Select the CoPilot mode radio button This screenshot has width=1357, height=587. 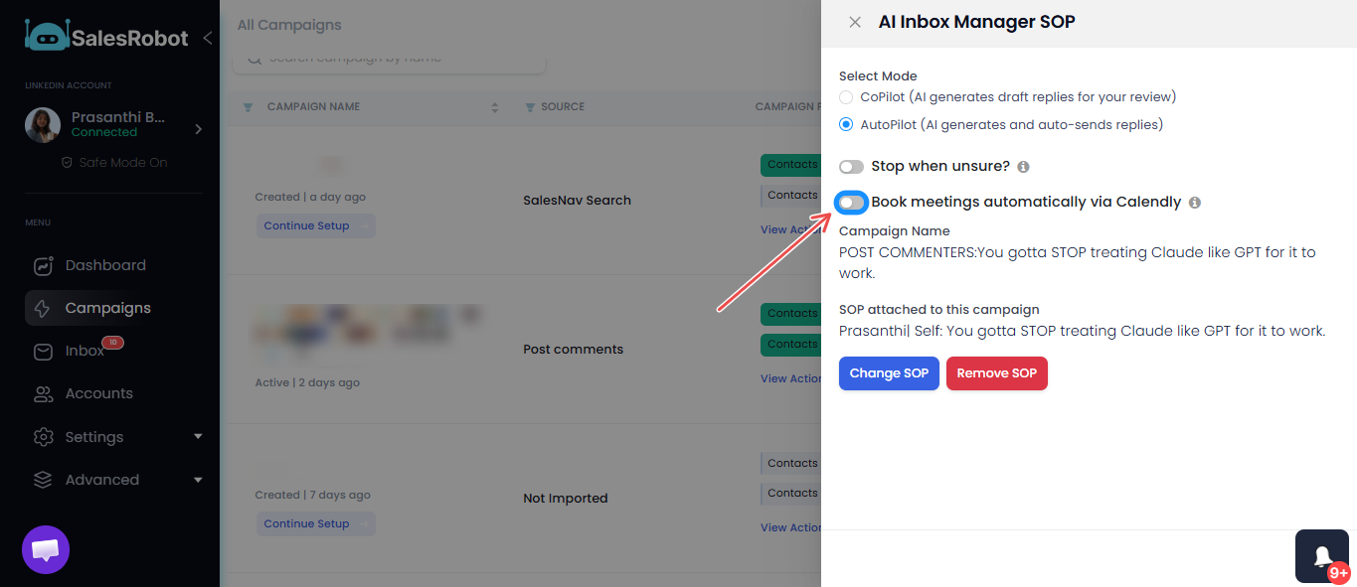coord(846,97)
